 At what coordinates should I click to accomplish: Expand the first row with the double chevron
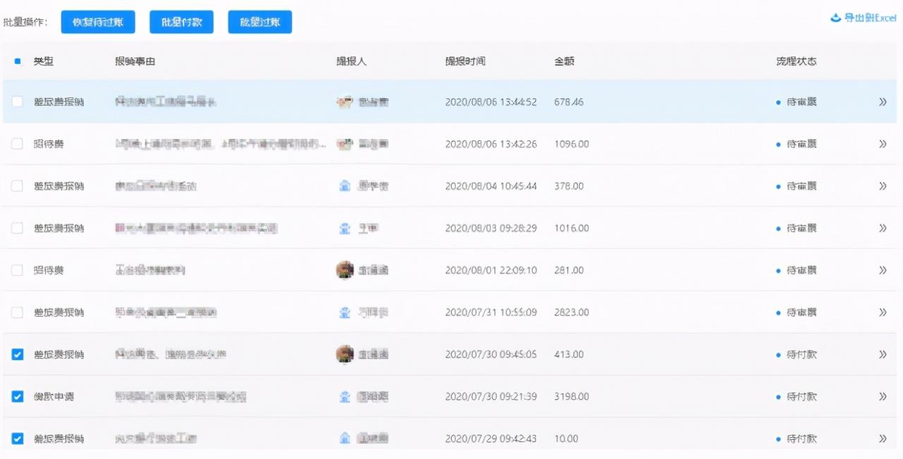[x=882, y=102]
